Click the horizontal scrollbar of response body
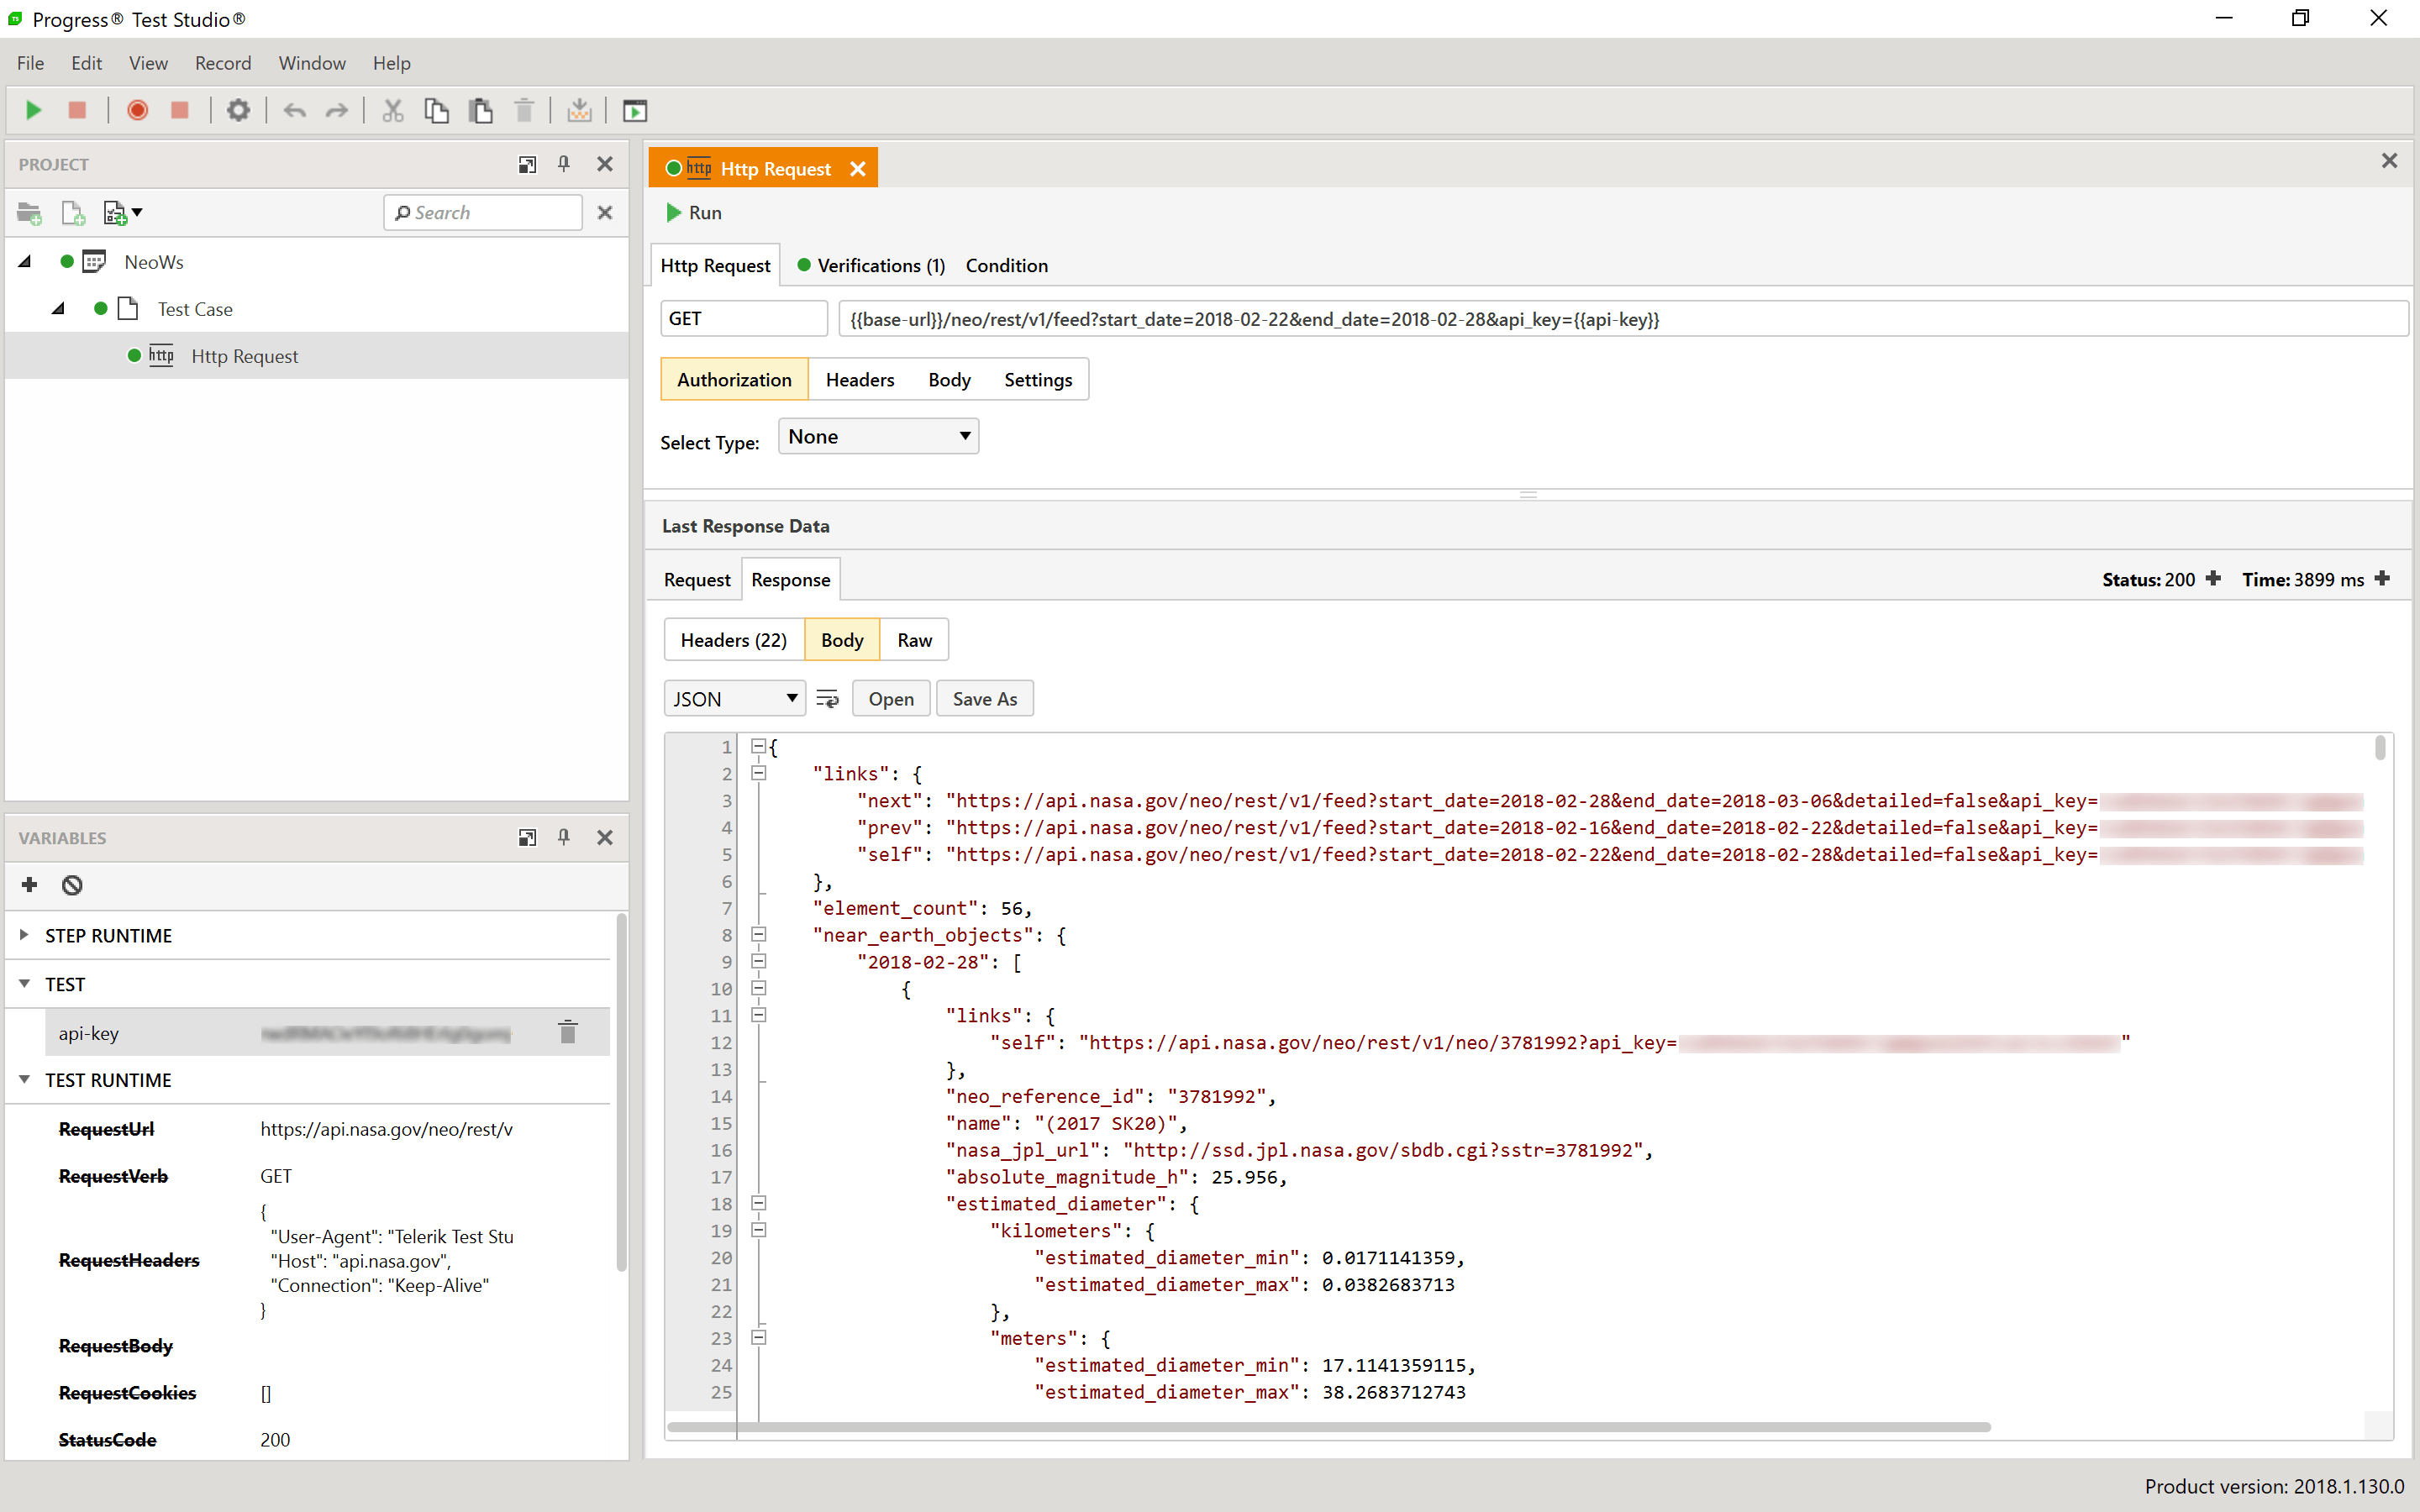This screenshot has height=1512, width=2420. [1328, 1427]
